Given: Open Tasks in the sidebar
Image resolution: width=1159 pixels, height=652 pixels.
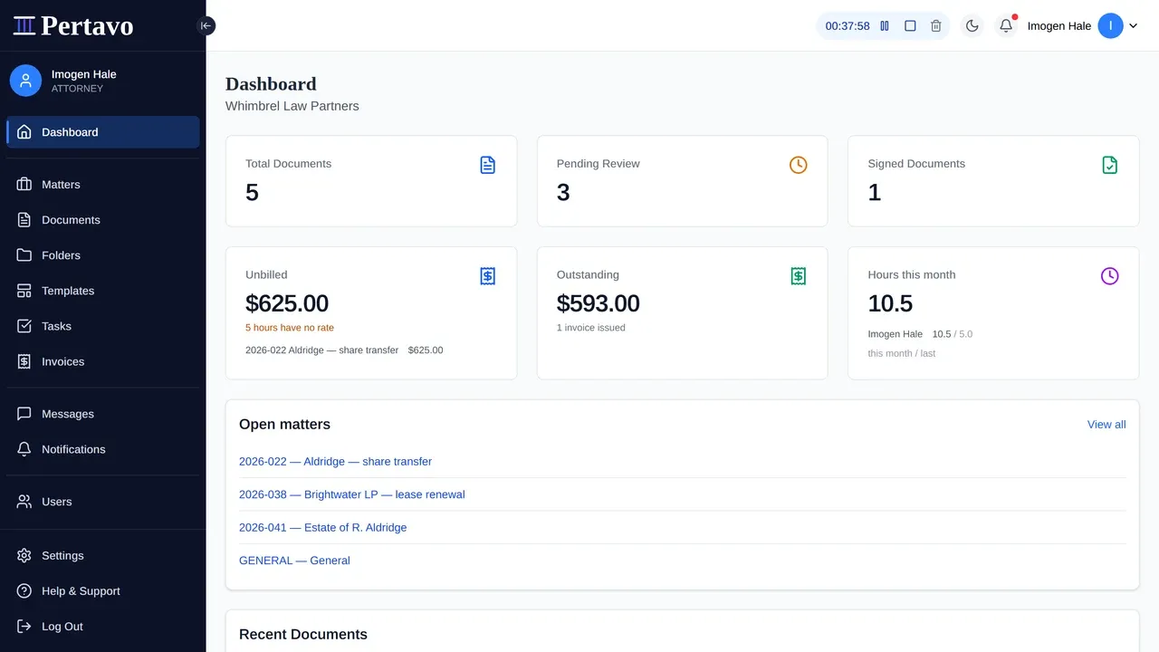Looking at the screenshot, I should [x=103, y=326].
